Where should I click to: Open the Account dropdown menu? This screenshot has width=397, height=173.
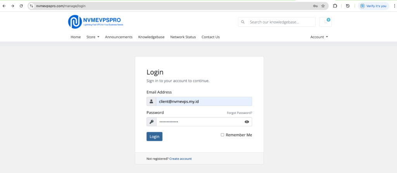319,37
